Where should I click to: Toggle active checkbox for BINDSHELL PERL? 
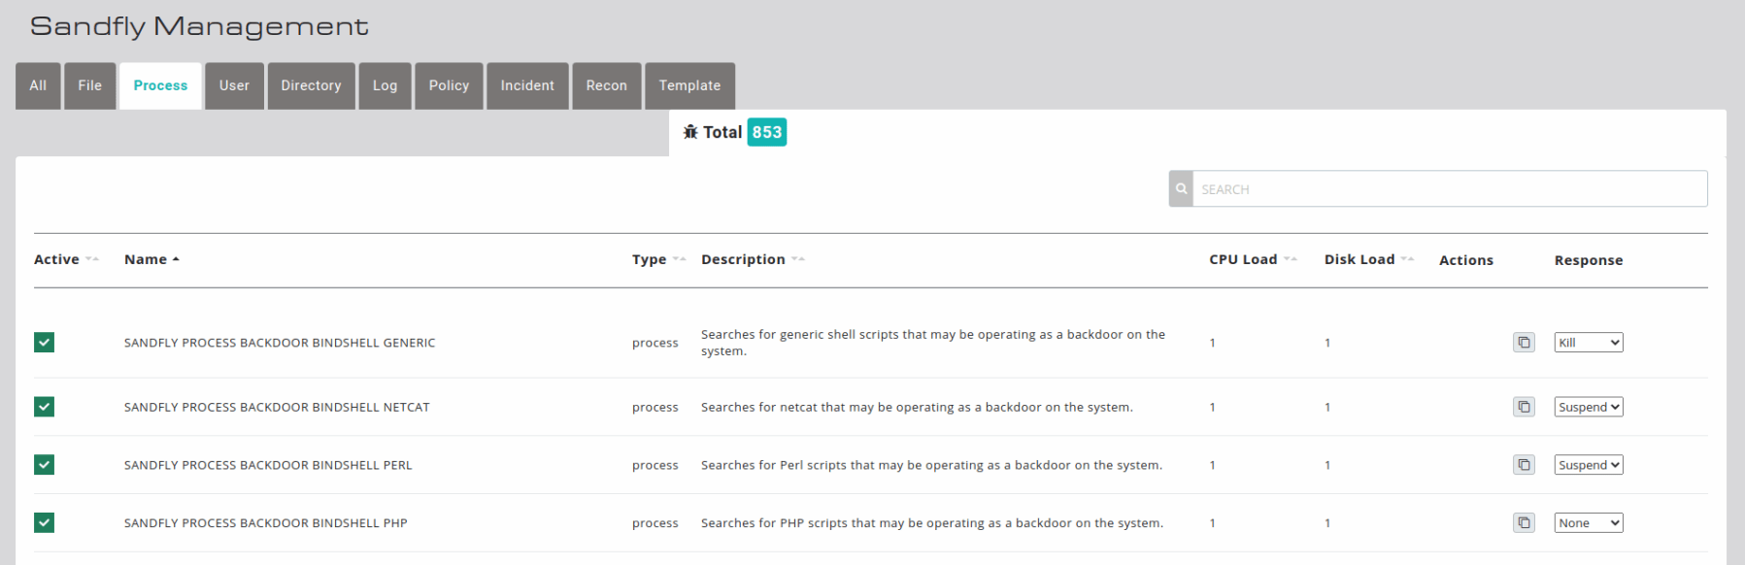44,465
